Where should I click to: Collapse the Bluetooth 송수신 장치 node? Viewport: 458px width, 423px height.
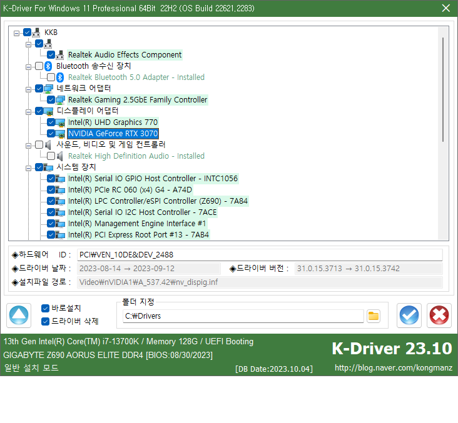[28, 67]
